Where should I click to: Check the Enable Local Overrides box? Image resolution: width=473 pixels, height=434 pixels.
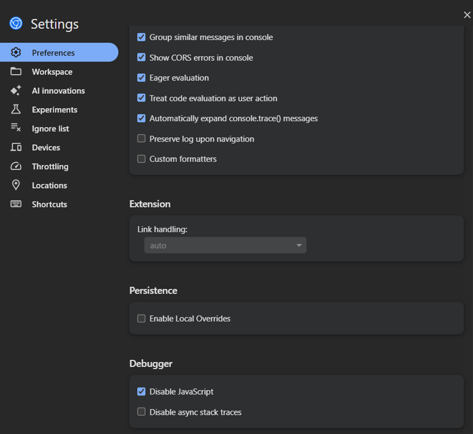[x=141, y=318]
